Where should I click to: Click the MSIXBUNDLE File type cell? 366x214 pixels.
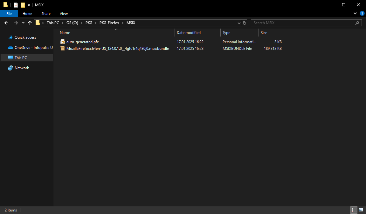pos(237,49)
